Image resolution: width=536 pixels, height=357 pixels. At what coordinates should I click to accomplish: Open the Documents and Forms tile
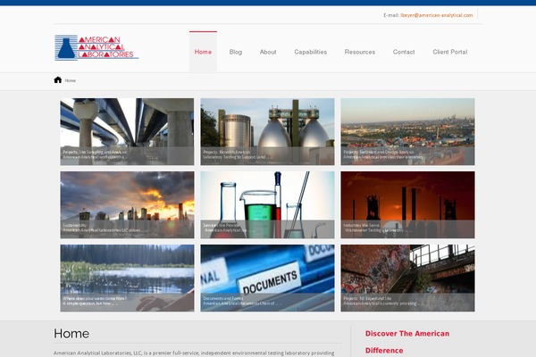coord(267,278)
